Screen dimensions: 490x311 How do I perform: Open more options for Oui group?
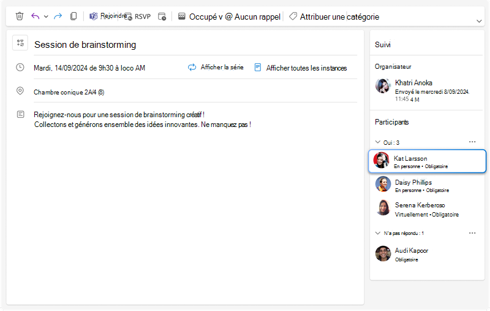(472, 142)
